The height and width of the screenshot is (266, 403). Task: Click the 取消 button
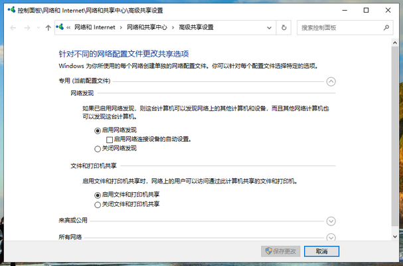pos(322,251)
